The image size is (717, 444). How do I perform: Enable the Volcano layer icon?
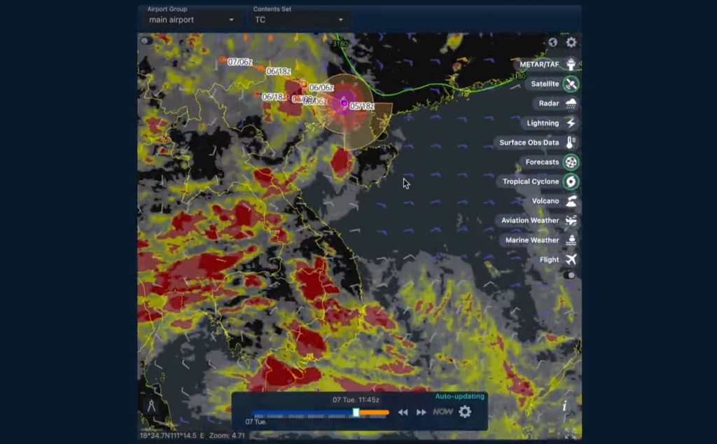571,201
